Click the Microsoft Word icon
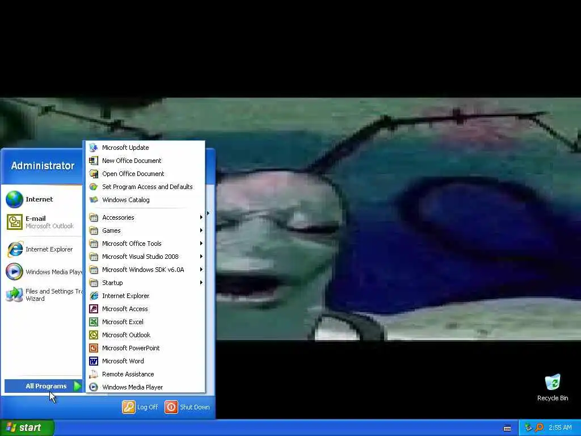Screen dimensions: 581x436 pos(94,361)
